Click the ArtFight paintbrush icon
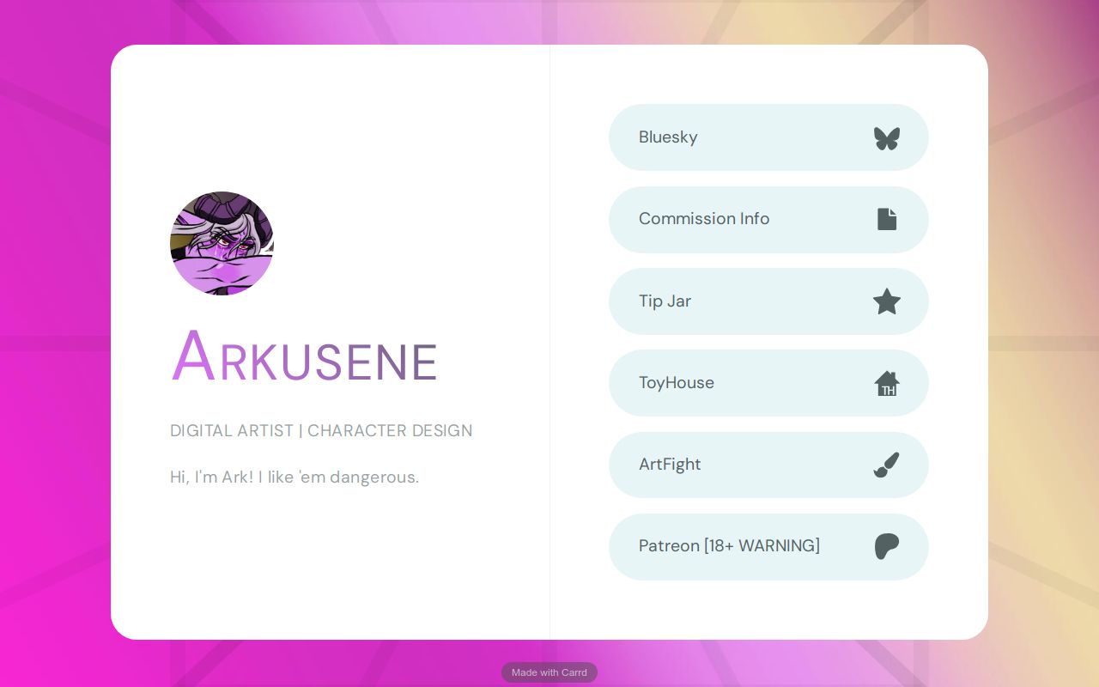 (x=887, y=465)
